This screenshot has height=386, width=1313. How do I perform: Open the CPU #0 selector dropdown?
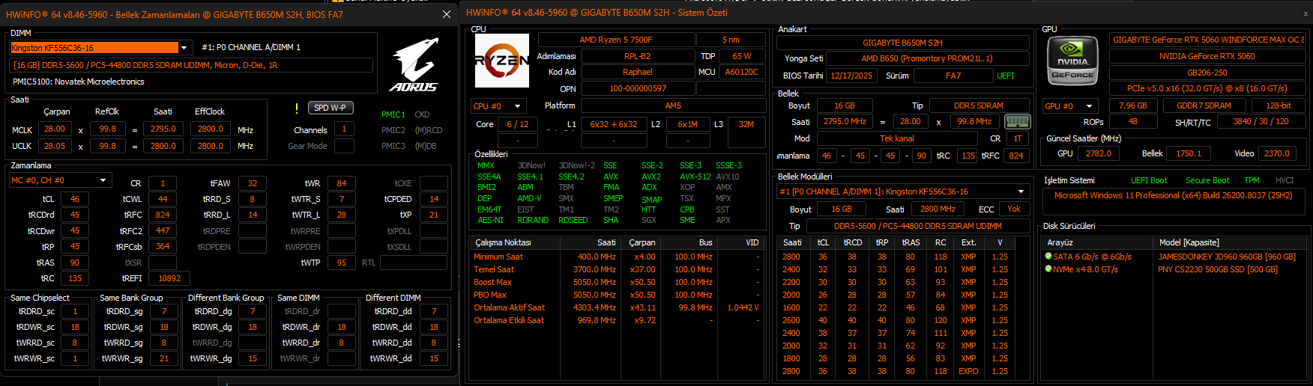(498, 106)
